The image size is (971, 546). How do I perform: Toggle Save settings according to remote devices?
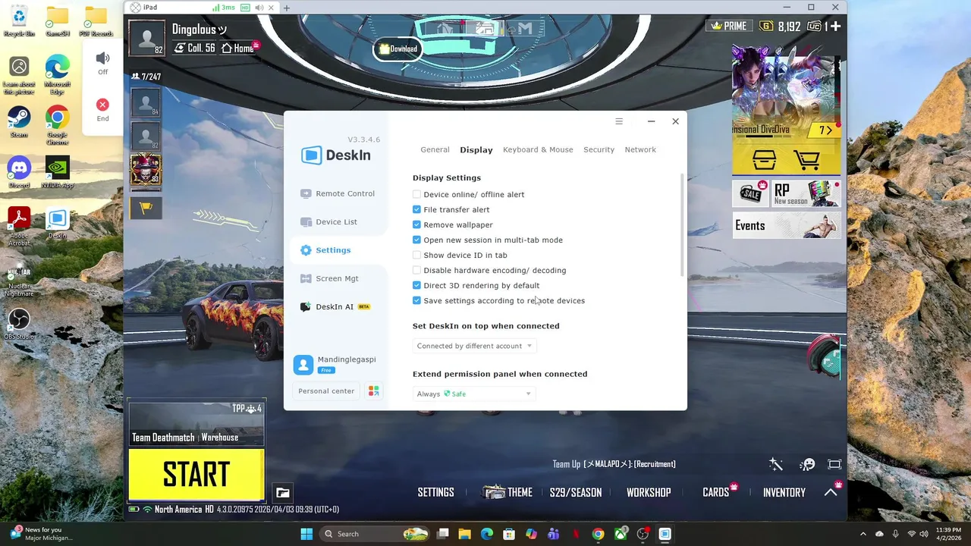coord(416,301)
